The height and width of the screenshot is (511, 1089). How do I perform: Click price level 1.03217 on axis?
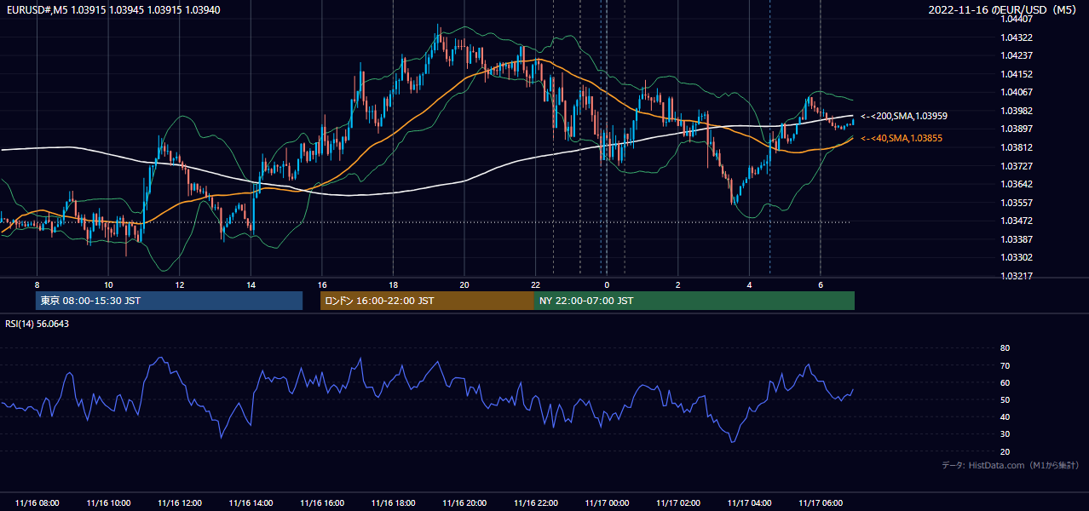point(1016,276)
